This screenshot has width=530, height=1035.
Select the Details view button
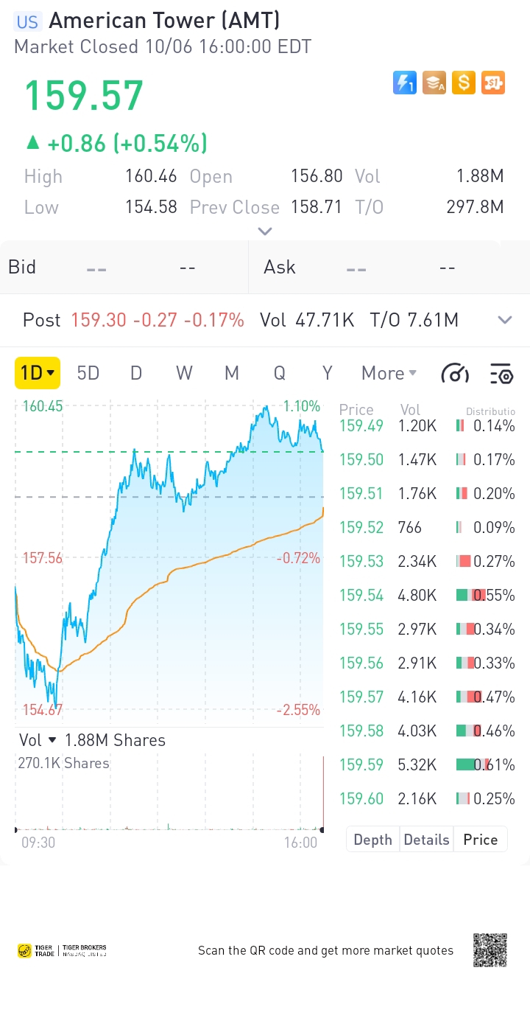coord(426,840)
